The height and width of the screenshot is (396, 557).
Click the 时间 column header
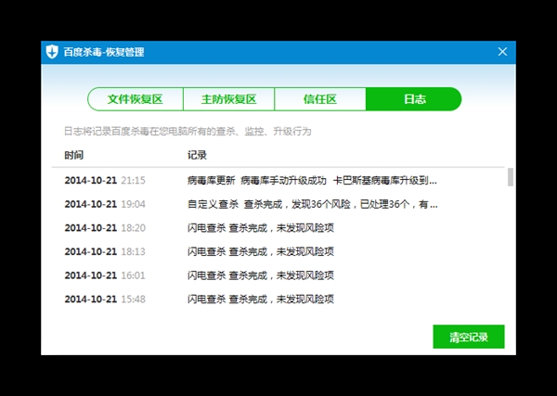pos(74,155)
